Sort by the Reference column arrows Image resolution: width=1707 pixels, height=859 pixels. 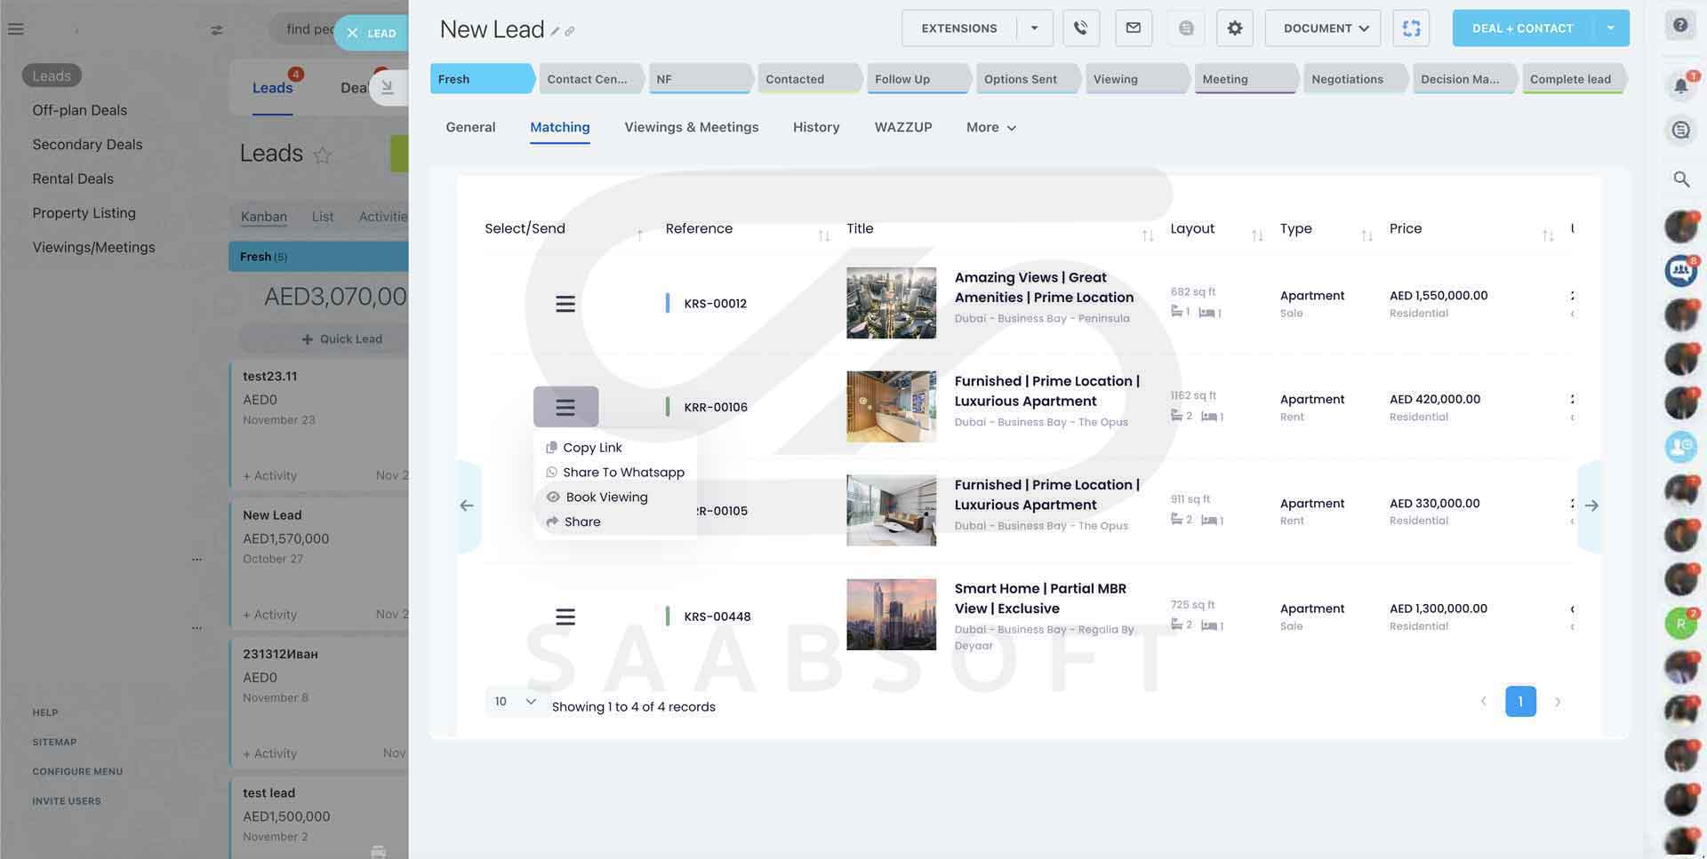[x=823, y=235]
